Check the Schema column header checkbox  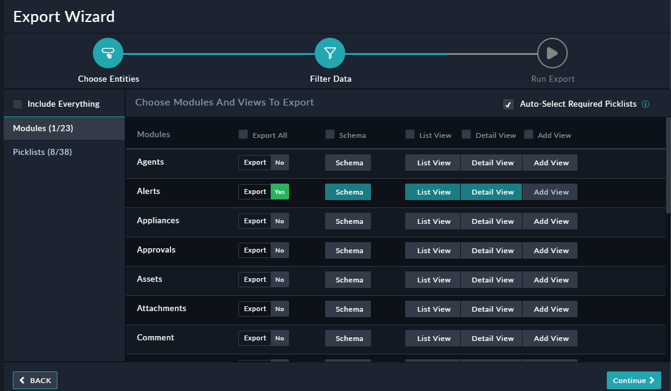pyautogui.click(x=329, y=135)
